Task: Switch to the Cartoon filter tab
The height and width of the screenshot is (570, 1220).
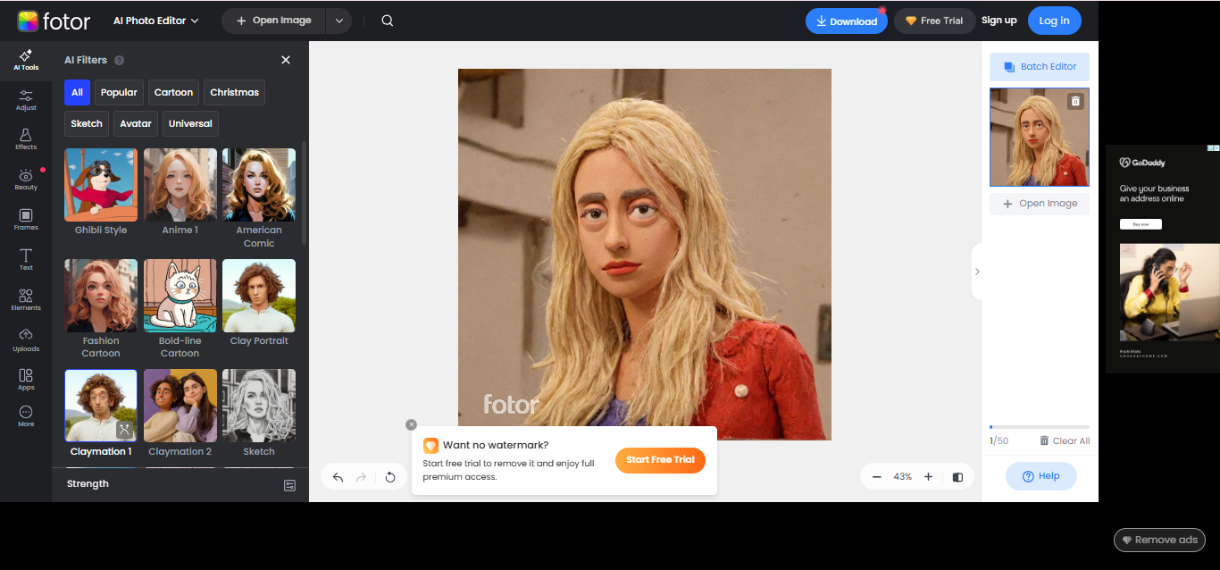Action: click(x=173, y=92)
